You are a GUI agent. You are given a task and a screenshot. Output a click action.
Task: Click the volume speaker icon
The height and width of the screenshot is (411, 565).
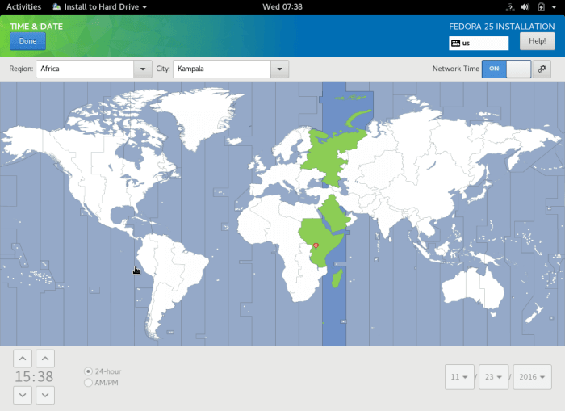coord(525,7)
